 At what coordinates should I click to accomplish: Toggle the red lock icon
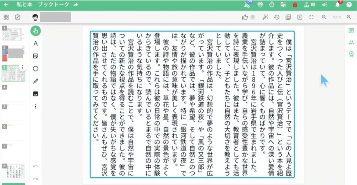(x=295, y=5)
